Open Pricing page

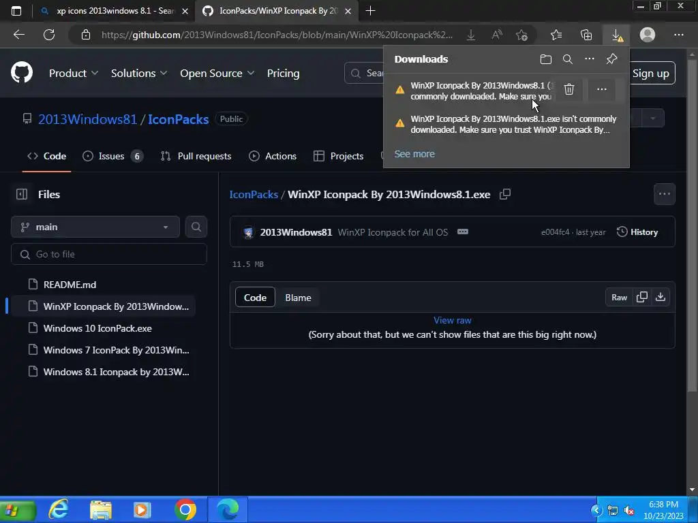[x=283, y=74]
